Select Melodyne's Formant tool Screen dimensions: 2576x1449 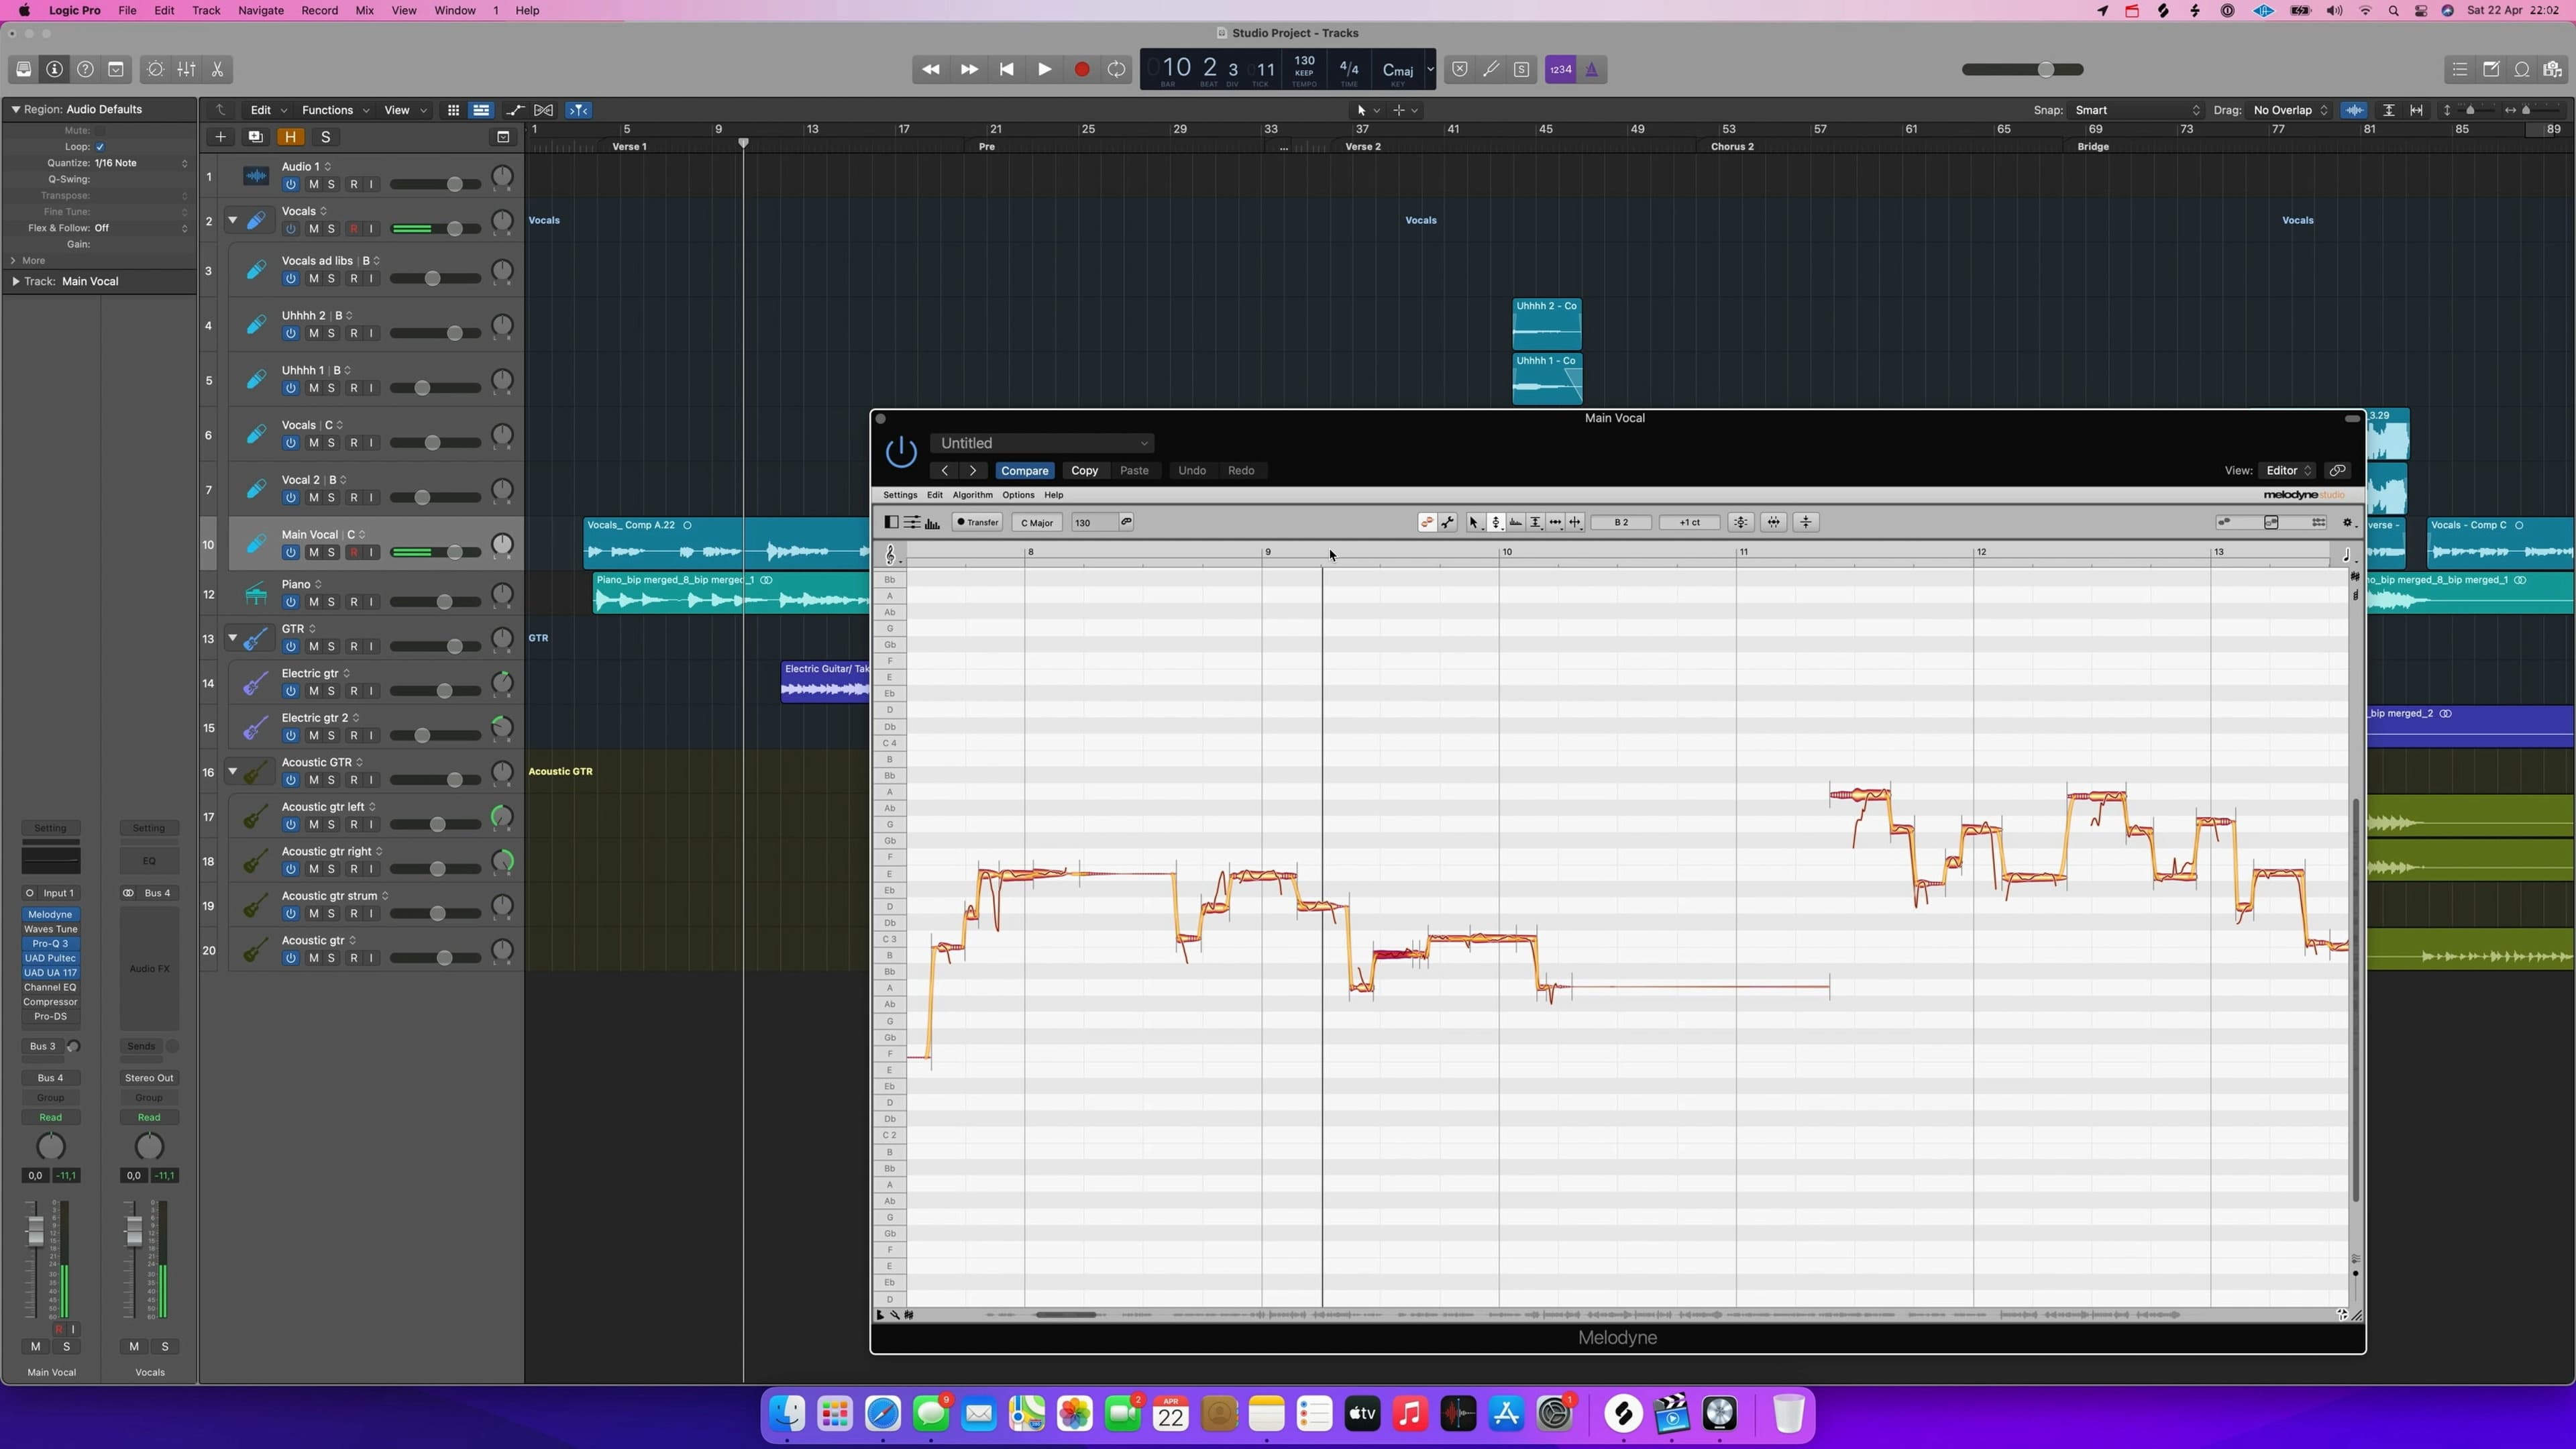pos(1516,522)
